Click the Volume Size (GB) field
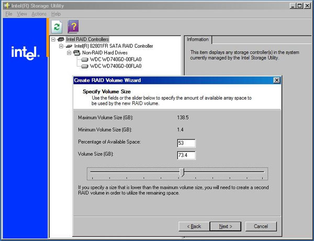314x241 pixels. point(186,155)
